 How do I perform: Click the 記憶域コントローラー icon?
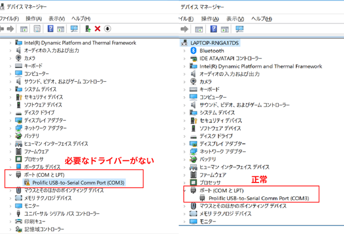[x=19, y=229]
